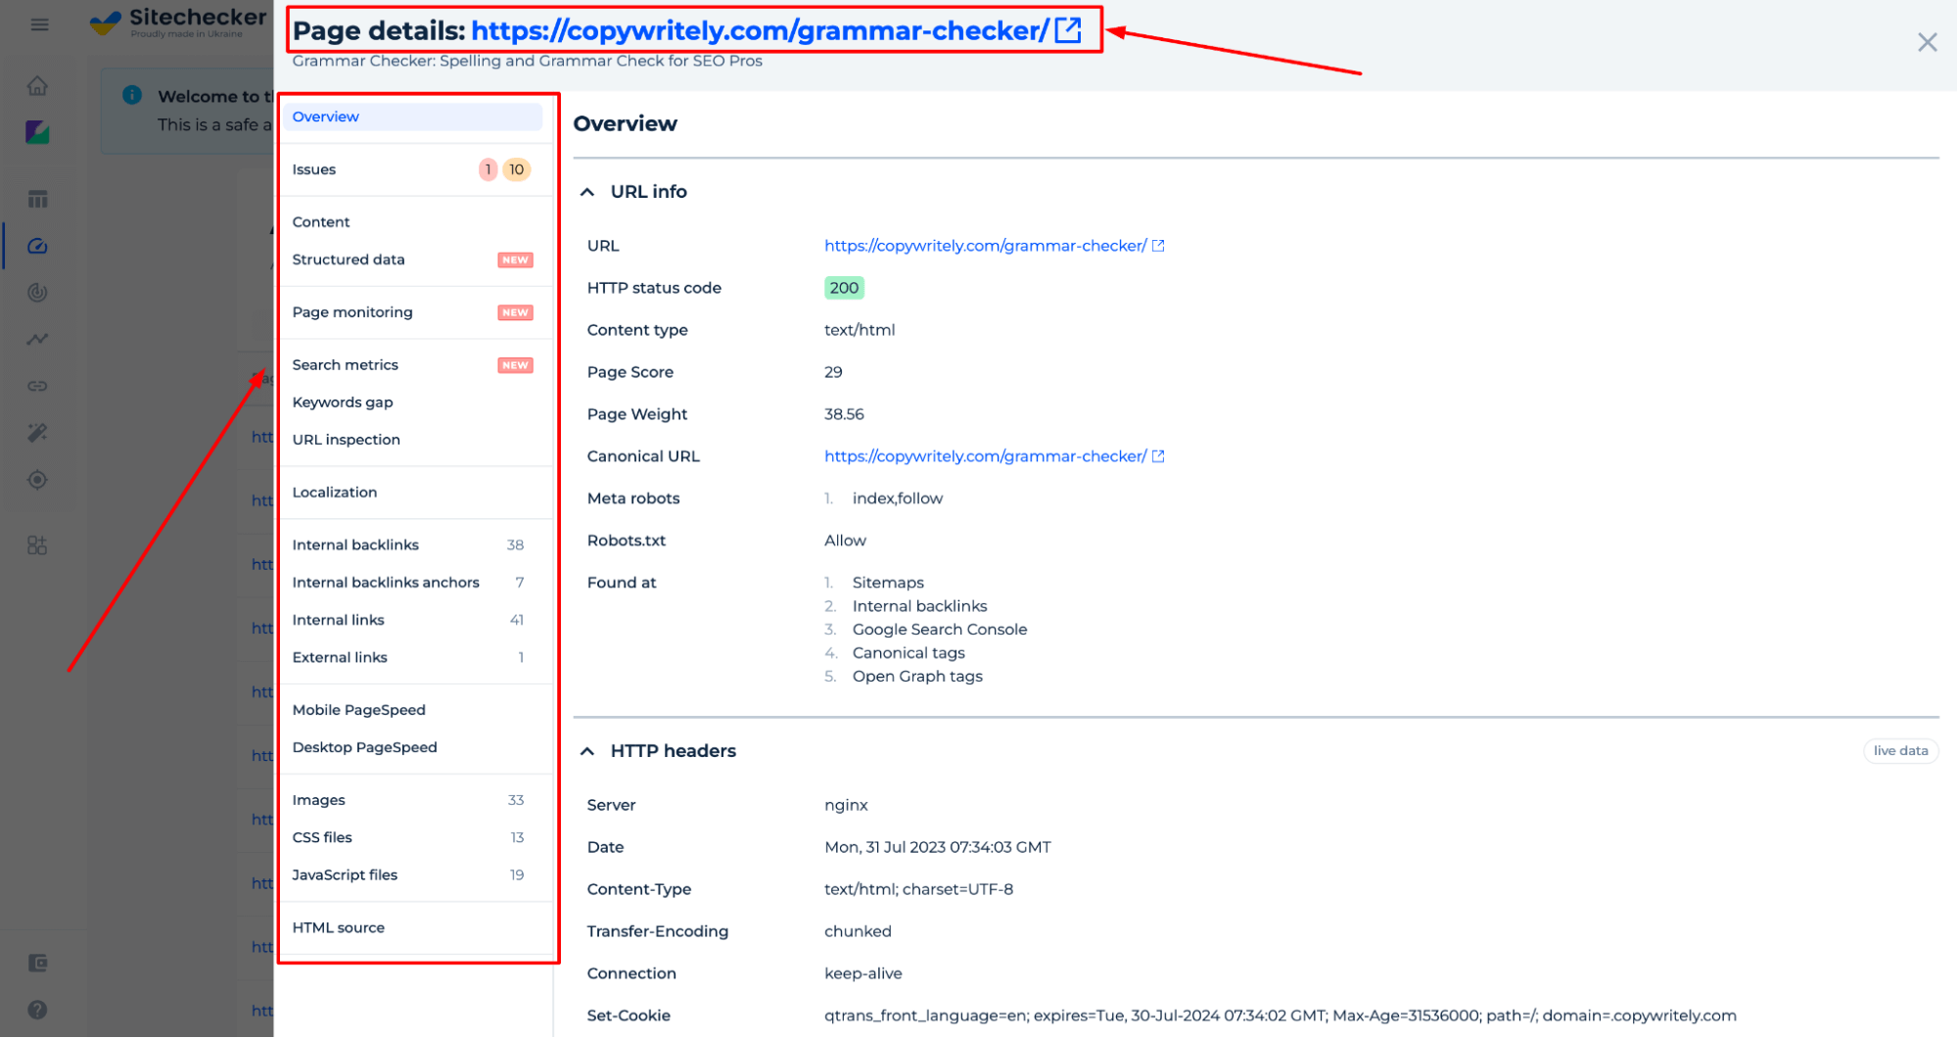Viewport: 1957px width, 1038px height.
Task: Open the external link icon beside Page details title
Action: [1068, 30]
